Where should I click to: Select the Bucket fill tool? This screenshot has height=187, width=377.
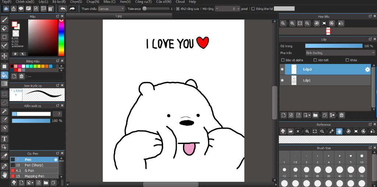tap(4, 75)
